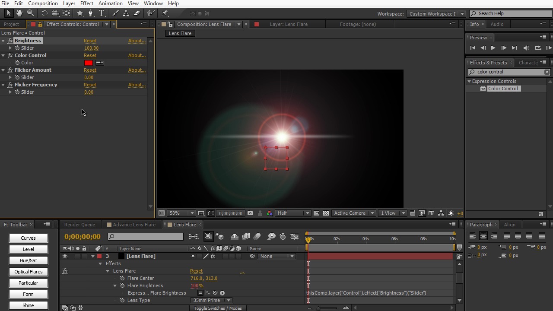Hide the Lens Flare layer with eye icon
This screenshot has width=553, height=311.
[x=65, y=256]
